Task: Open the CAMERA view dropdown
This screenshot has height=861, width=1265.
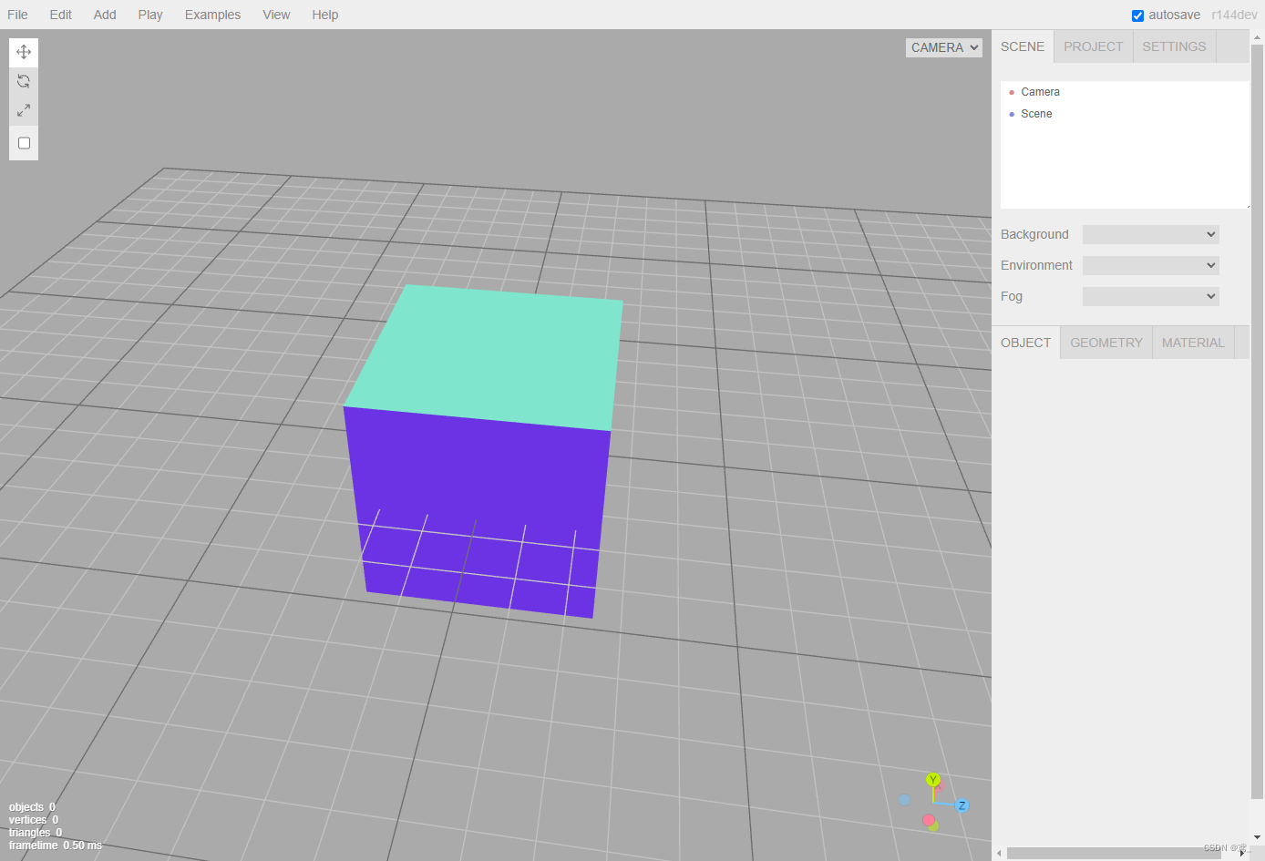Action: [x=944, y=47]
